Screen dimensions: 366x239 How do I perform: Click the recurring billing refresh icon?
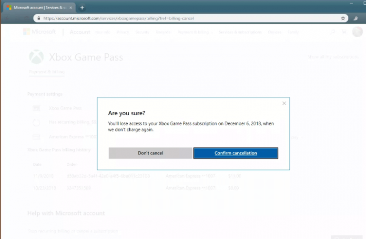tap(36, 122)
